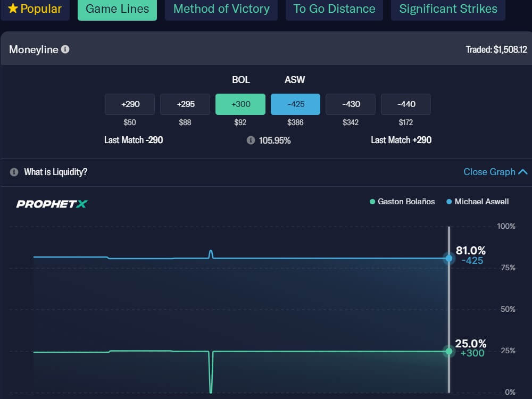Viewport: 532px width, 399px height.
Task: Toggle Gaston Bolaños legend entry
Action: click(x=402, y=202)
